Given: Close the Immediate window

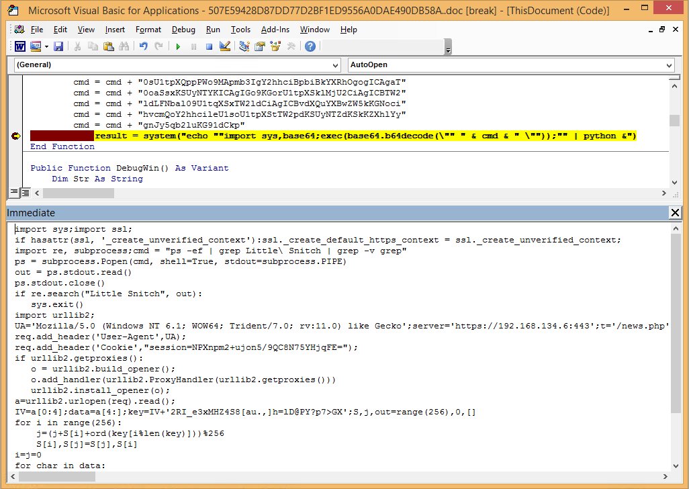Looking at the screenshot, I should [675, 213].
